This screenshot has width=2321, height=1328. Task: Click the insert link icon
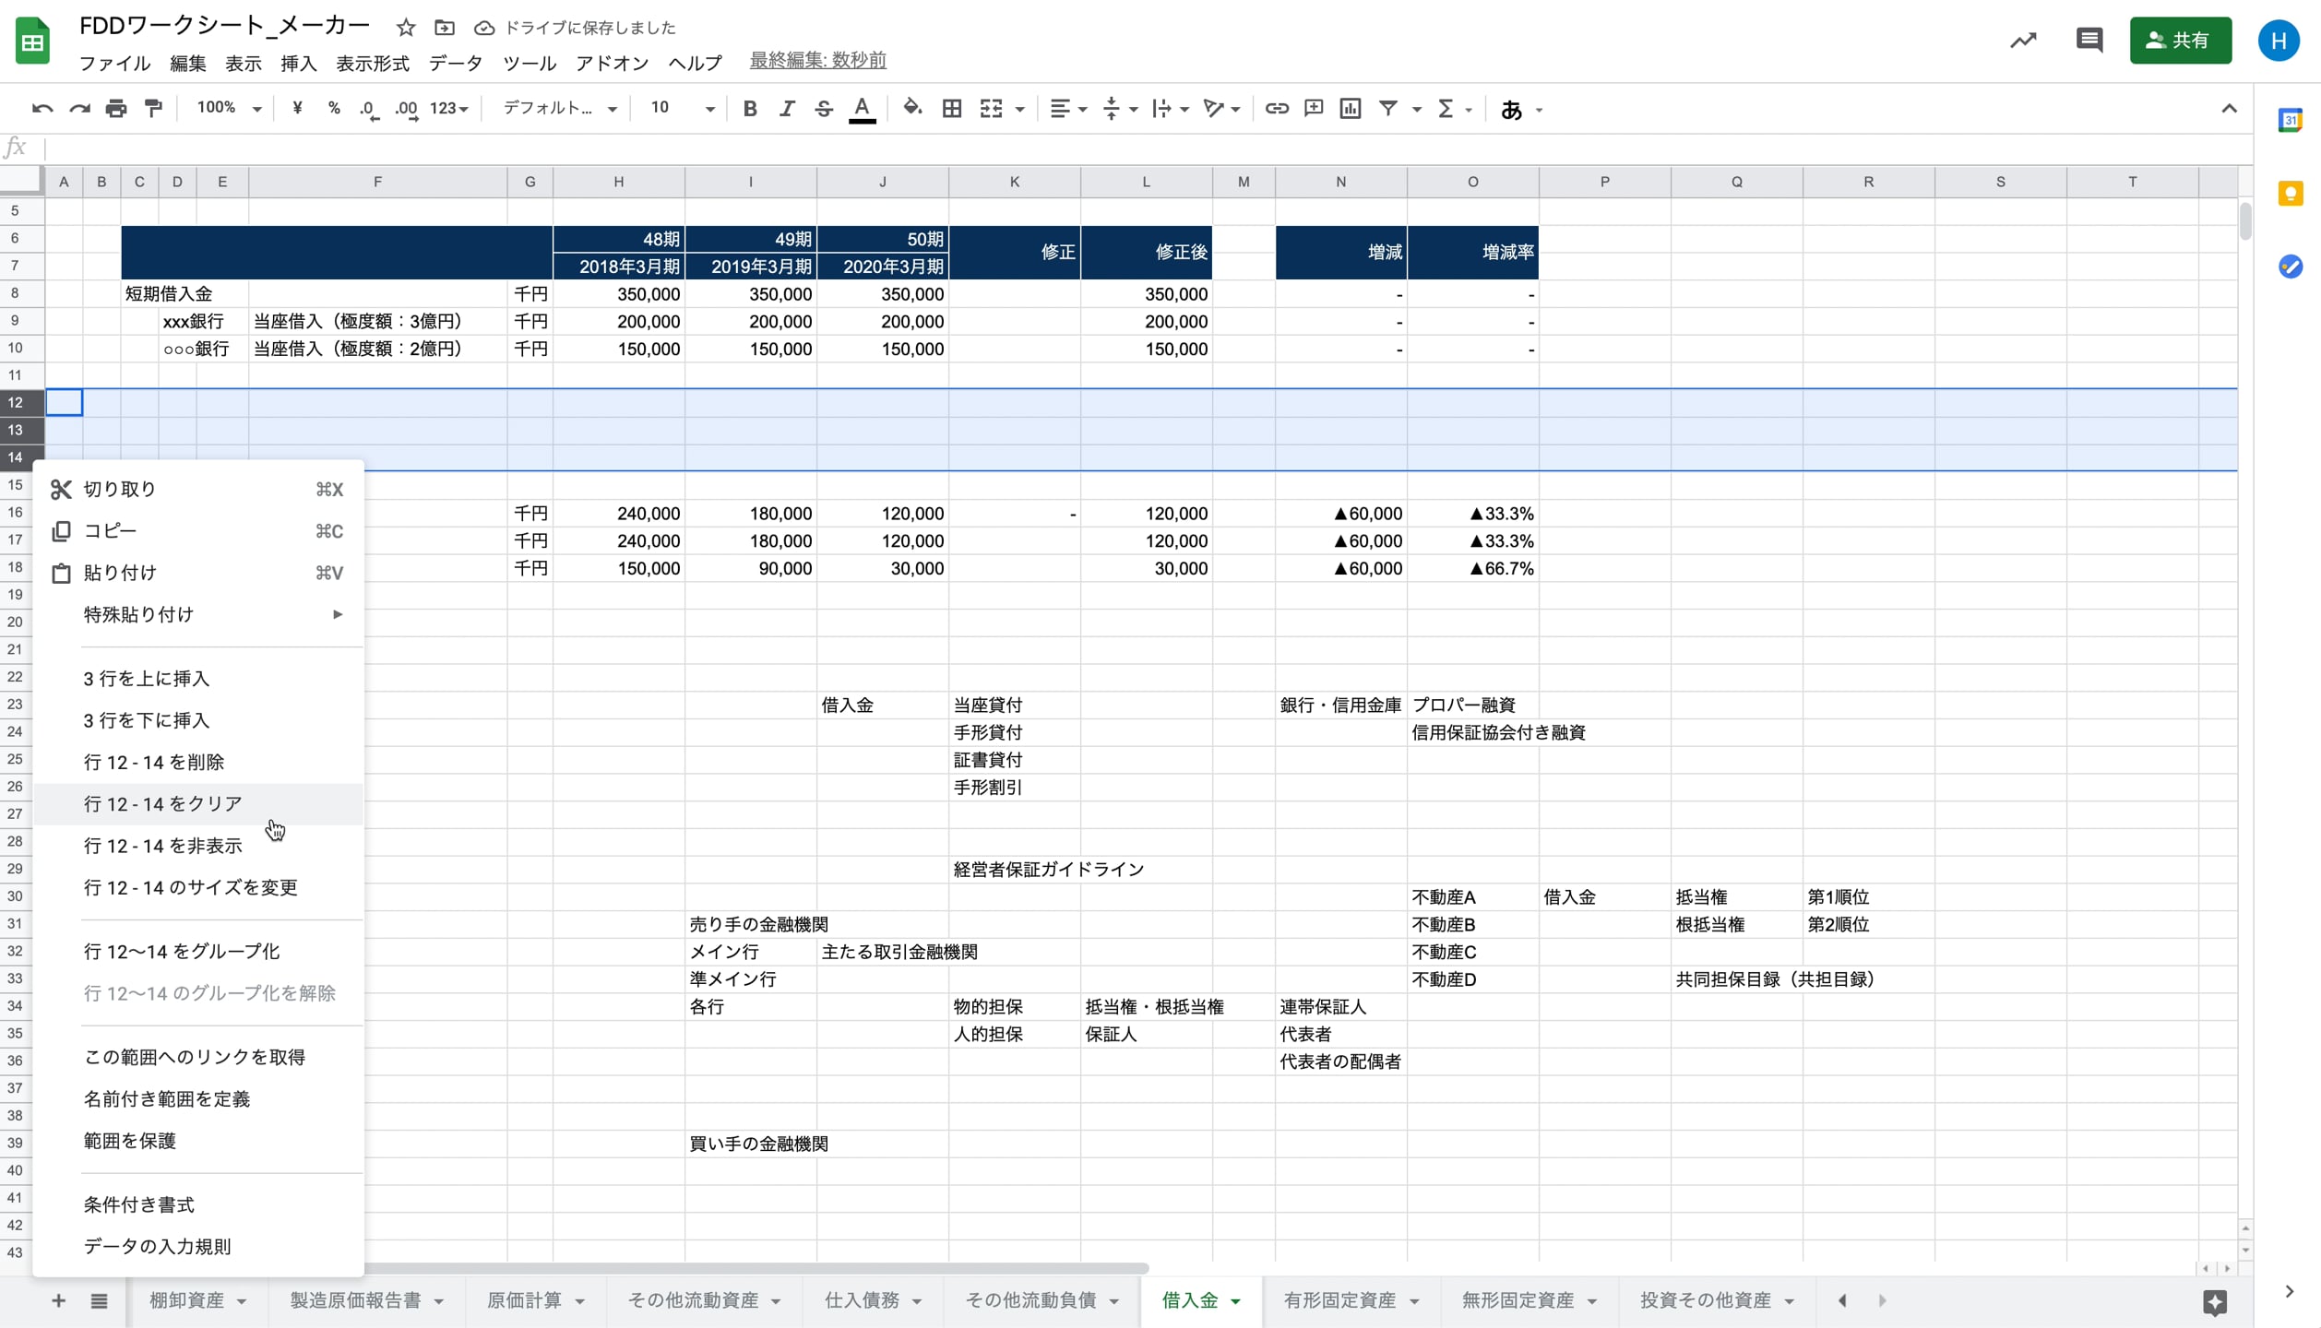pyautogui.click(x=1277, y=109)
